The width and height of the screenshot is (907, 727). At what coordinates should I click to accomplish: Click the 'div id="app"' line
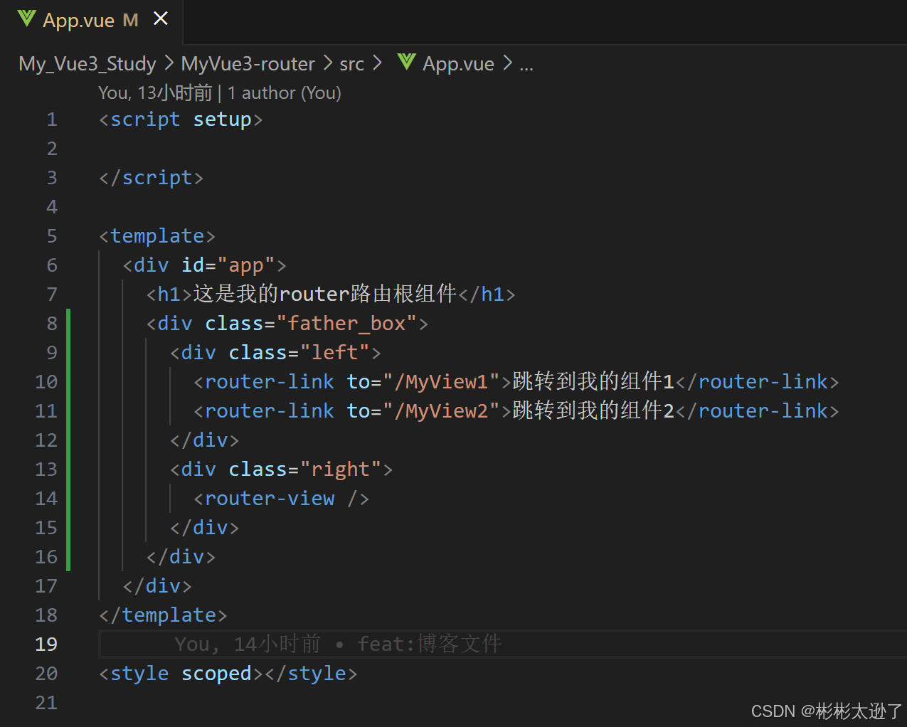pyautogui.click(x=204, y=265)
